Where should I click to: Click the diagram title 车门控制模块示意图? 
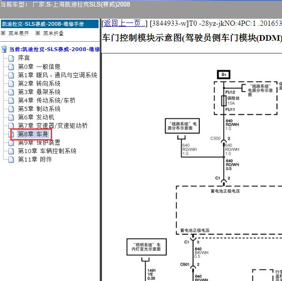pyautogui.click(x=192, y=38)
